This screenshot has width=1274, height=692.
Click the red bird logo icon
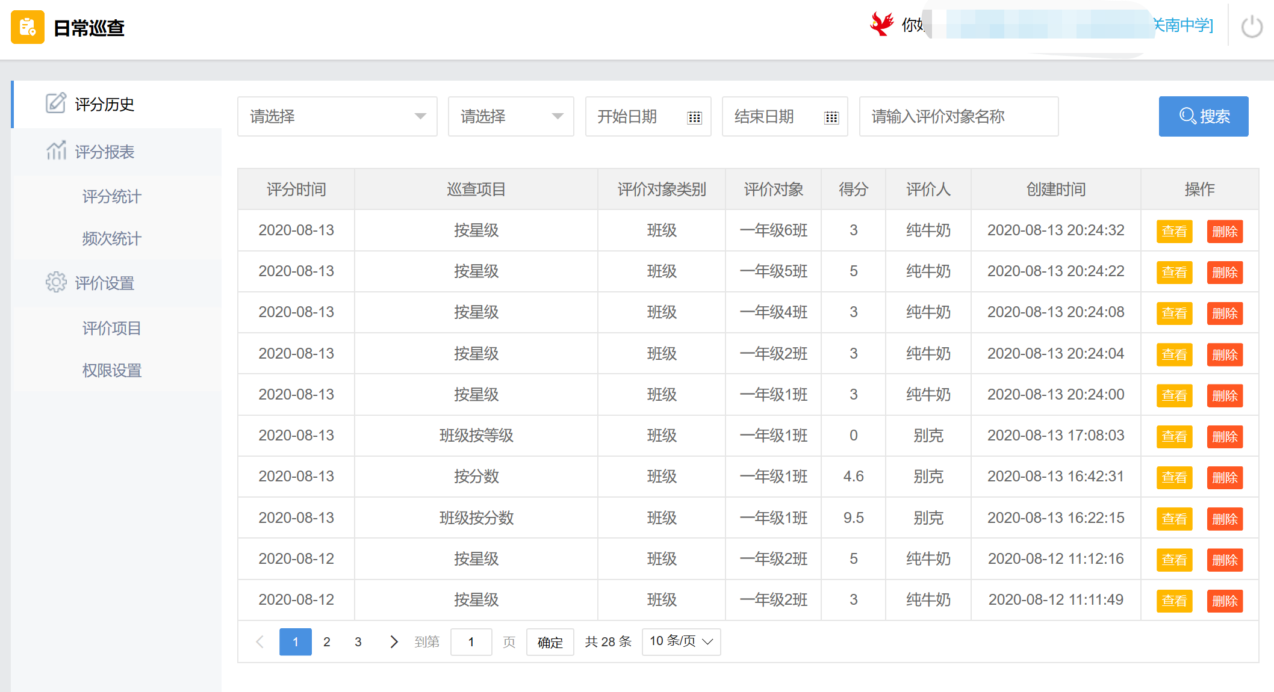[882, 24]
